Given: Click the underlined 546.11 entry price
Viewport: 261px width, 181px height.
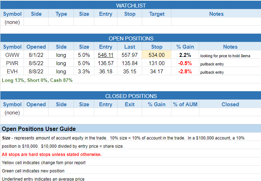Looking at the screenshot, I should [x=105, y=55].
